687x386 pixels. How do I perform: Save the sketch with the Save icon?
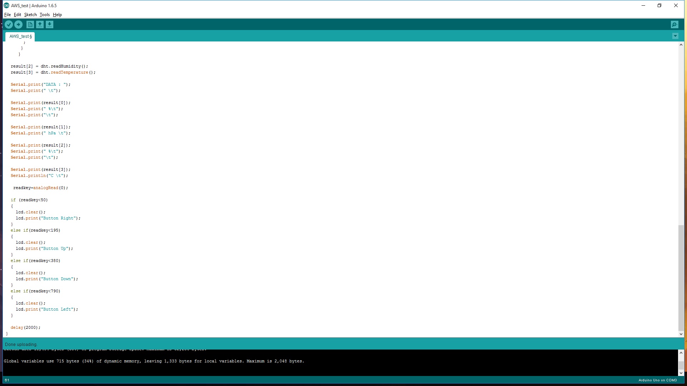click(50, 25)
